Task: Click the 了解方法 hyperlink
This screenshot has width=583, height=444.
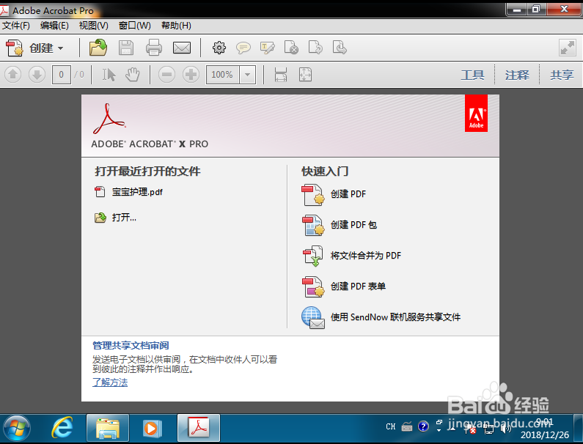Action: coord(110,382)
